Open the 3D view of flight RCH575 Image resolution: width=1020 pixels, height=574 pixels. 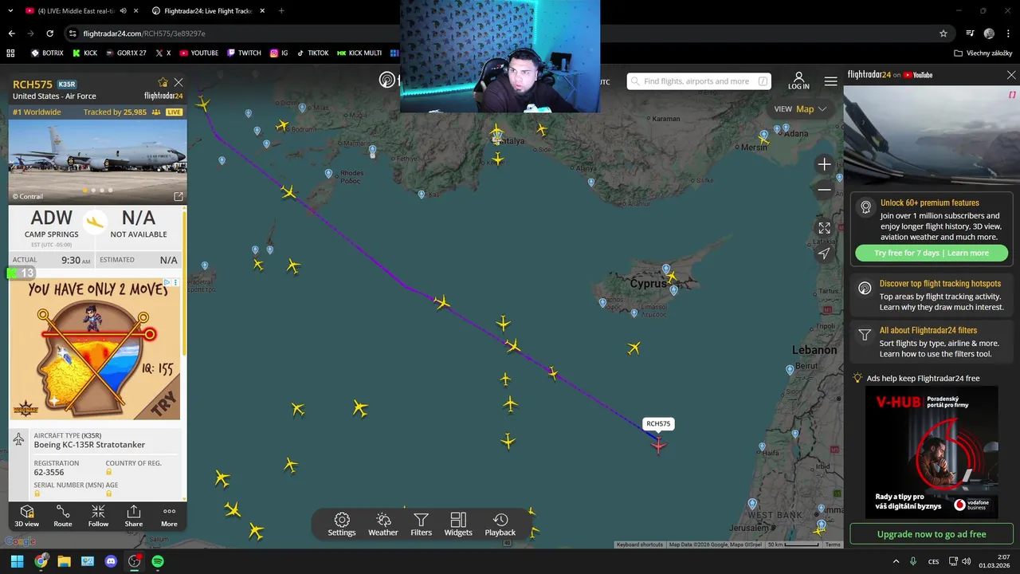pos(26,516)
